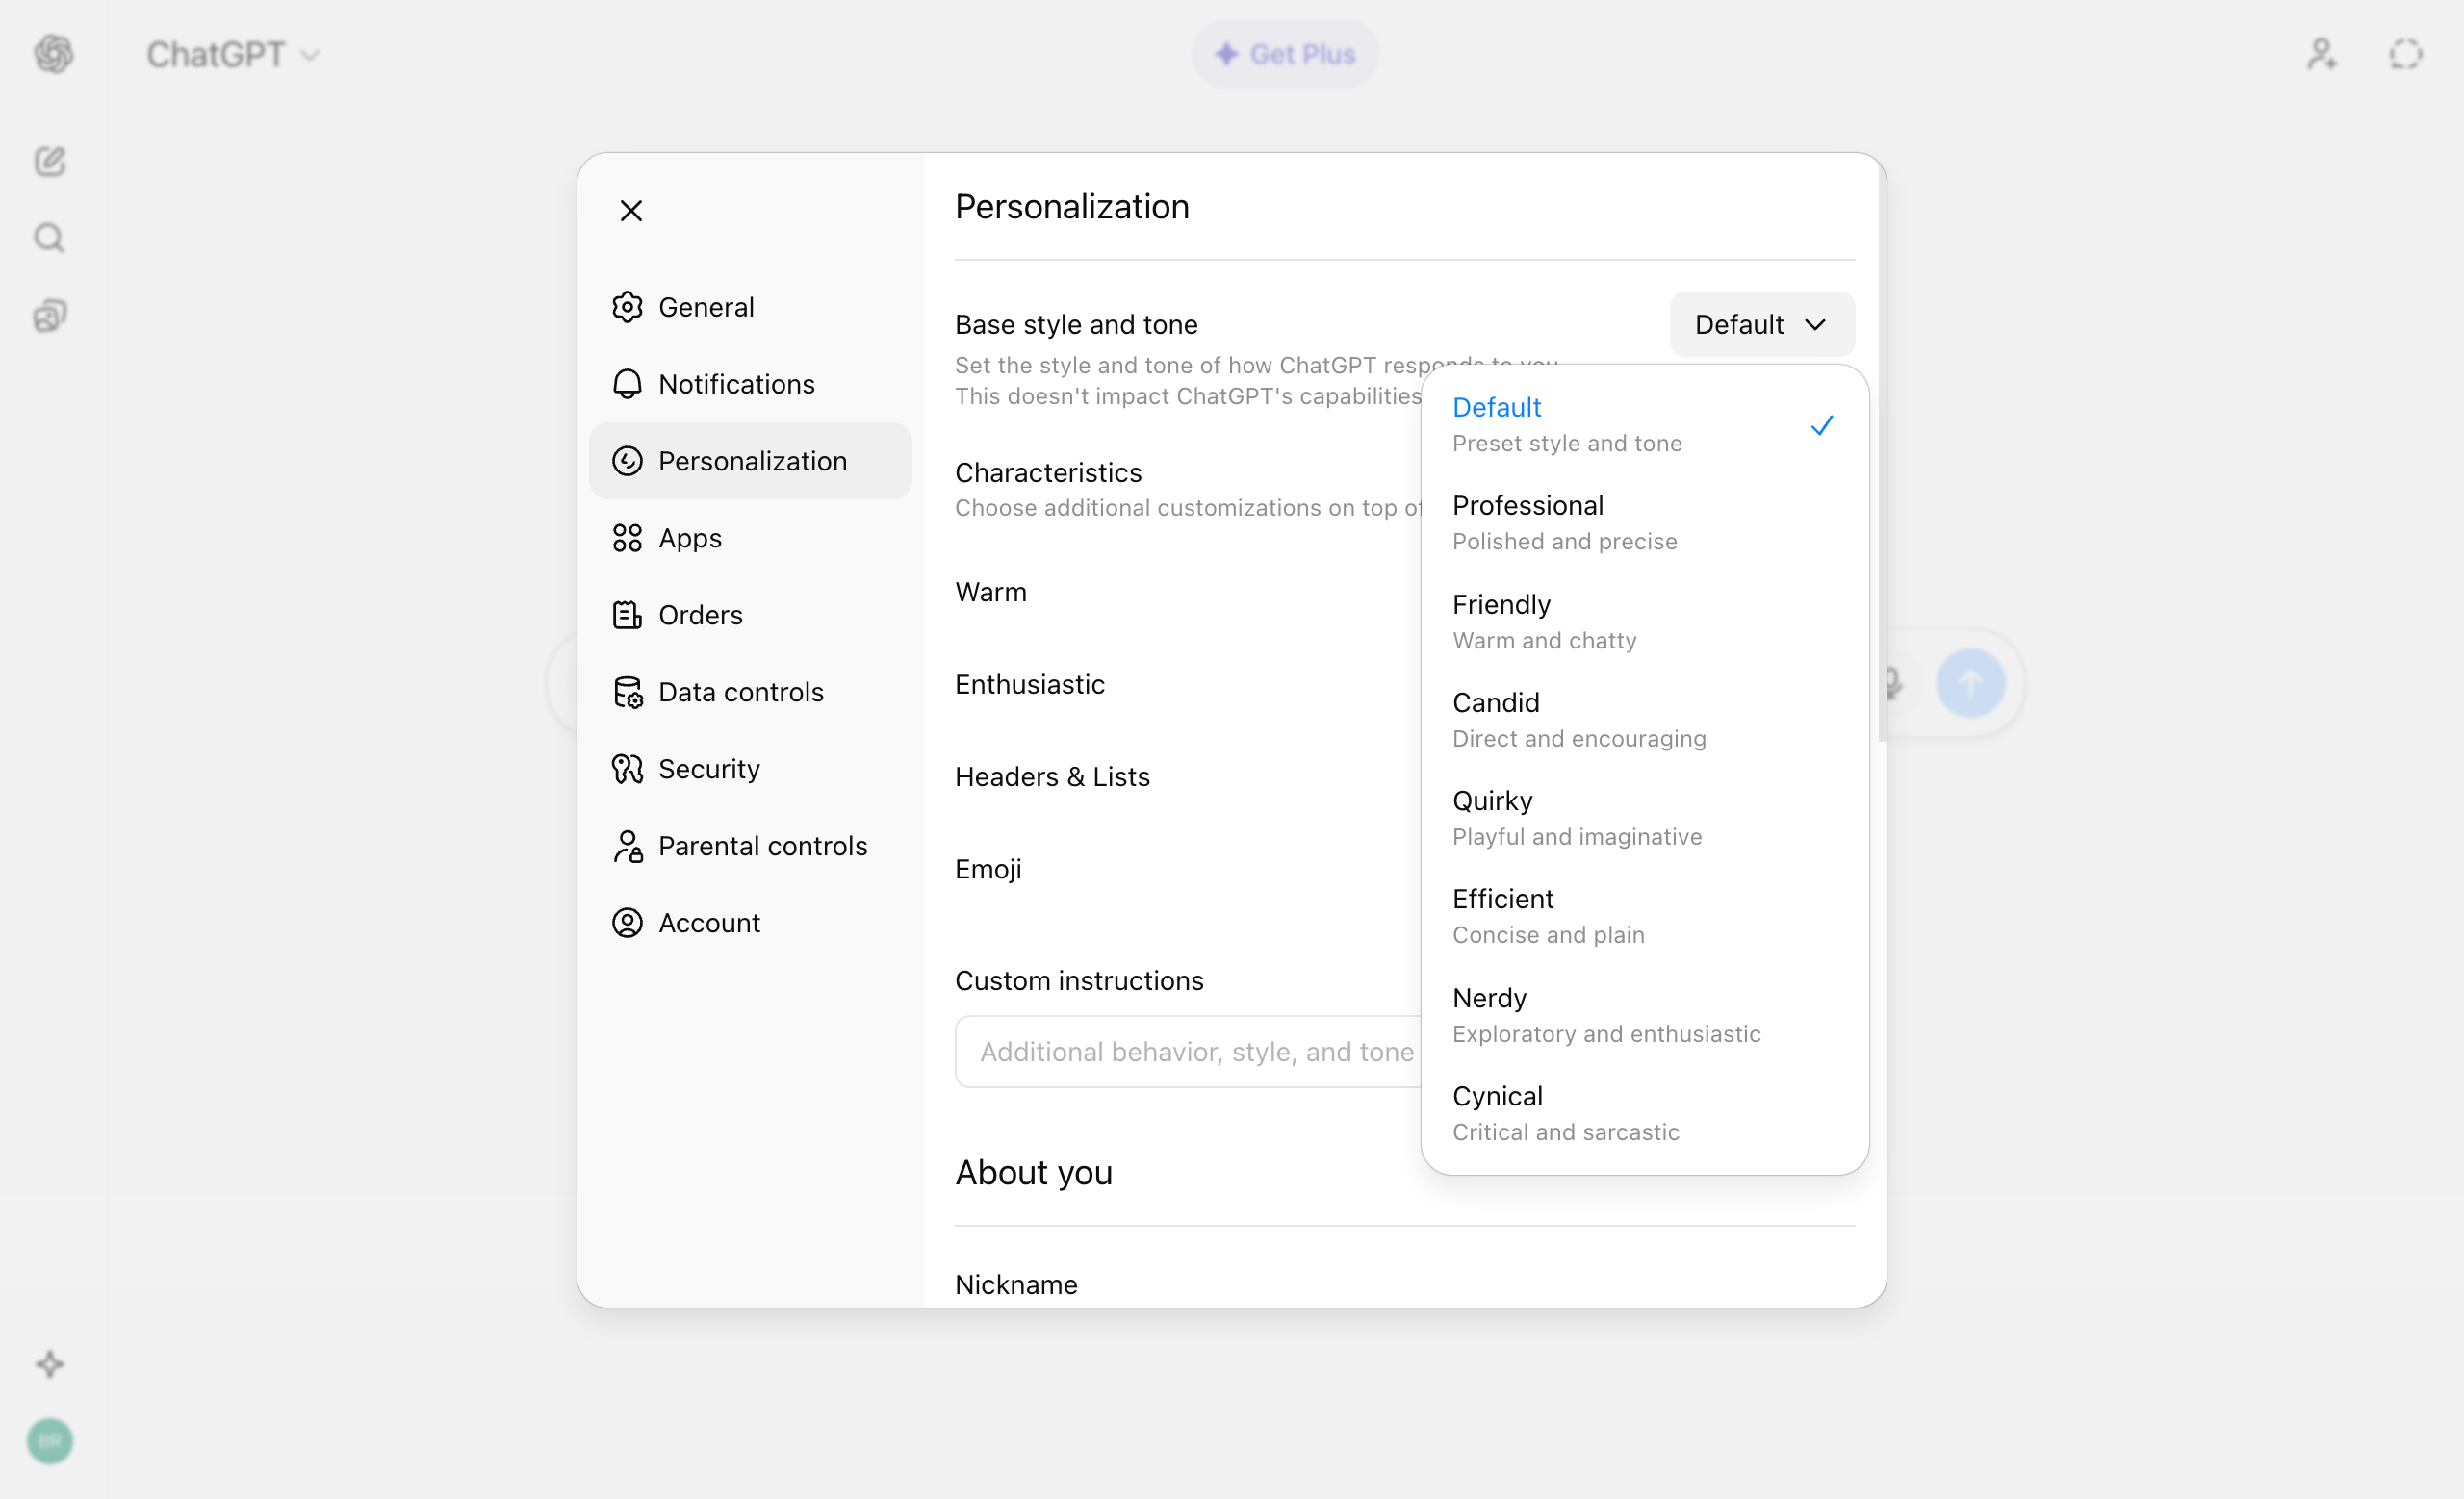
Task: Click the Emoji characteristic label
Action: tap(988, 870)
